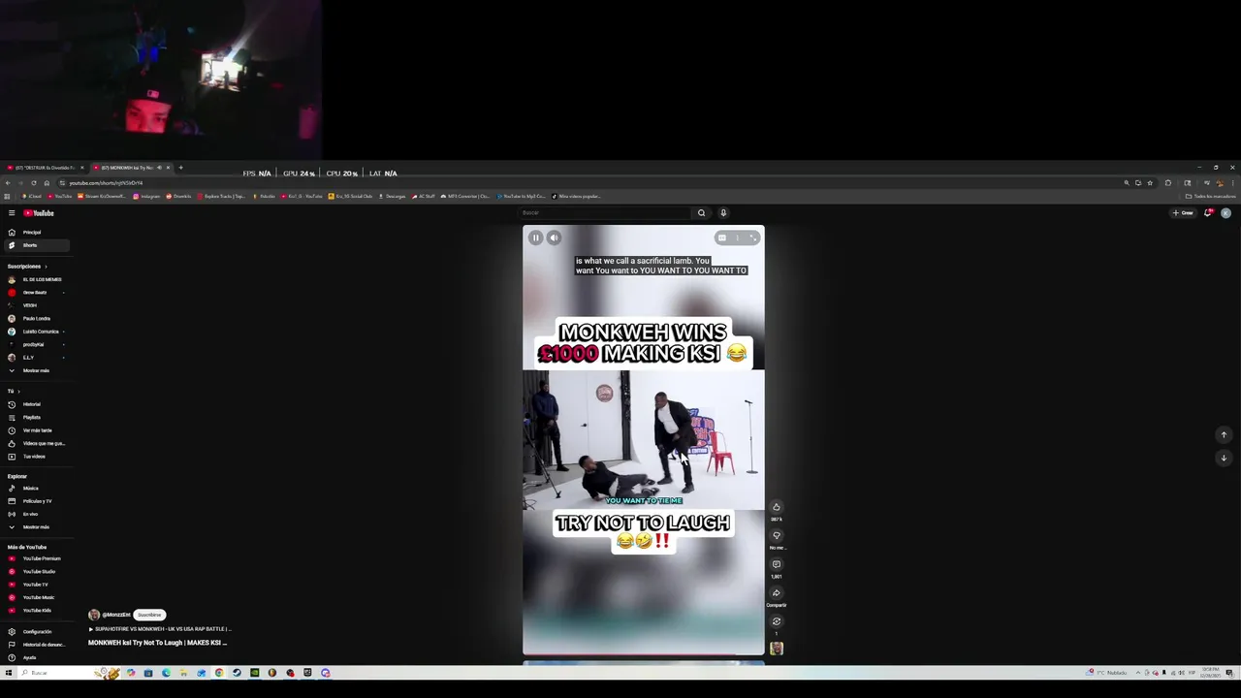Open YouTube TV link
Image resolution: width=1241 pixels, height=698 pixels.
click(36, 585)
